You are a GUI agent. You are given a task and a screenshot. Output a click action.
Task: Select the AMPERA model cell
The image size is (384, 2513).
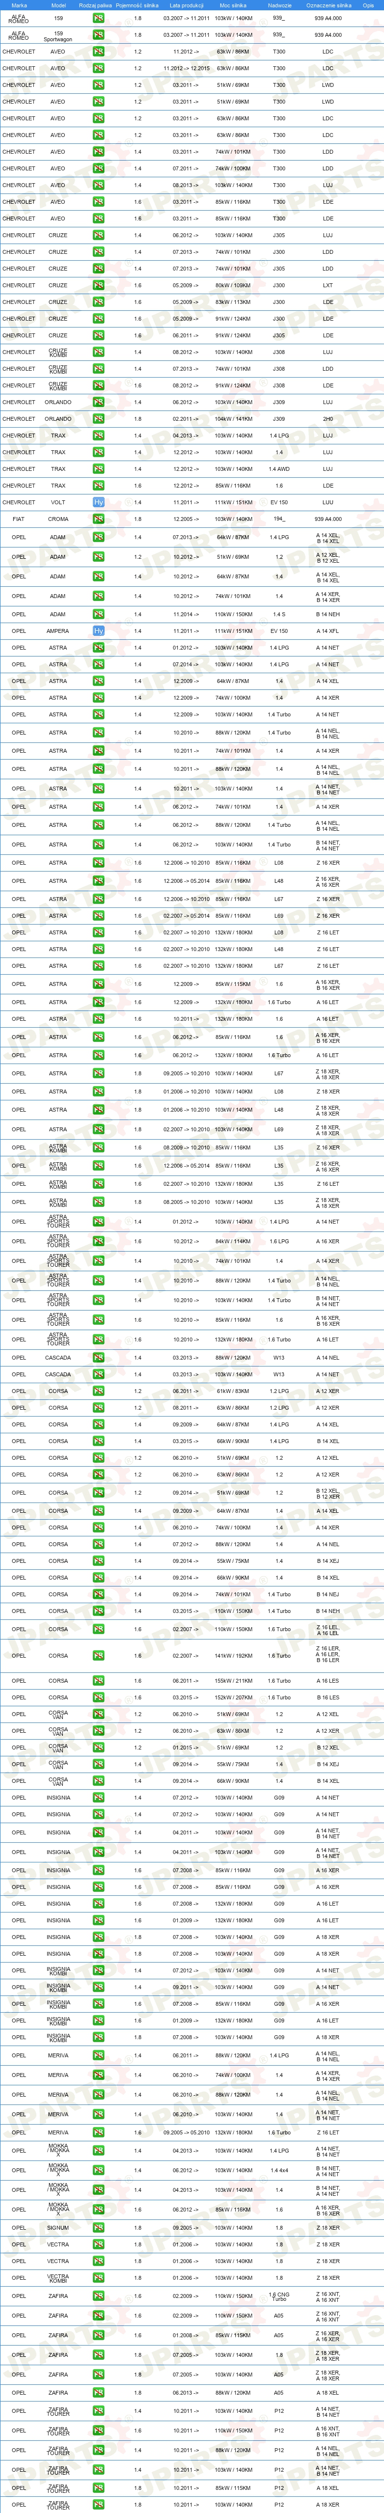58,631
